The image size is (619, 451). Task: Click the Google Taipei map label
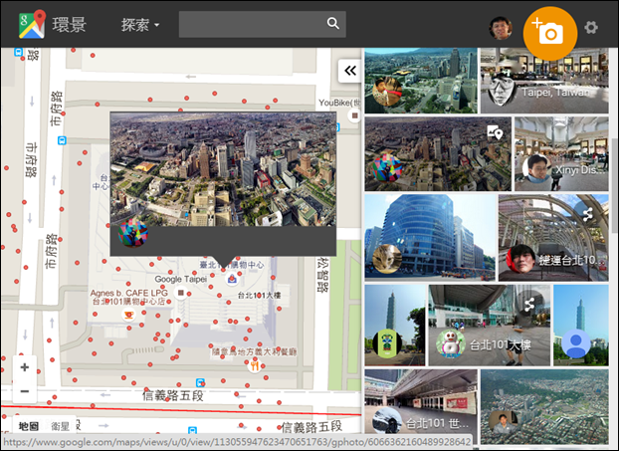181,279
